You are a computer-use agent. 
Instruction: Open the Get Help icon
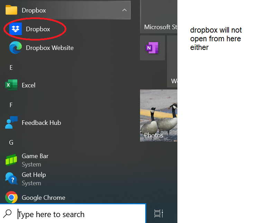[11, 179]
